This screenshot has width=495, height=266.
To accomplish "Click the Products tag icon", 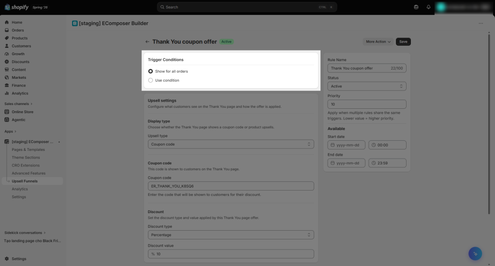I will point(7,38).
